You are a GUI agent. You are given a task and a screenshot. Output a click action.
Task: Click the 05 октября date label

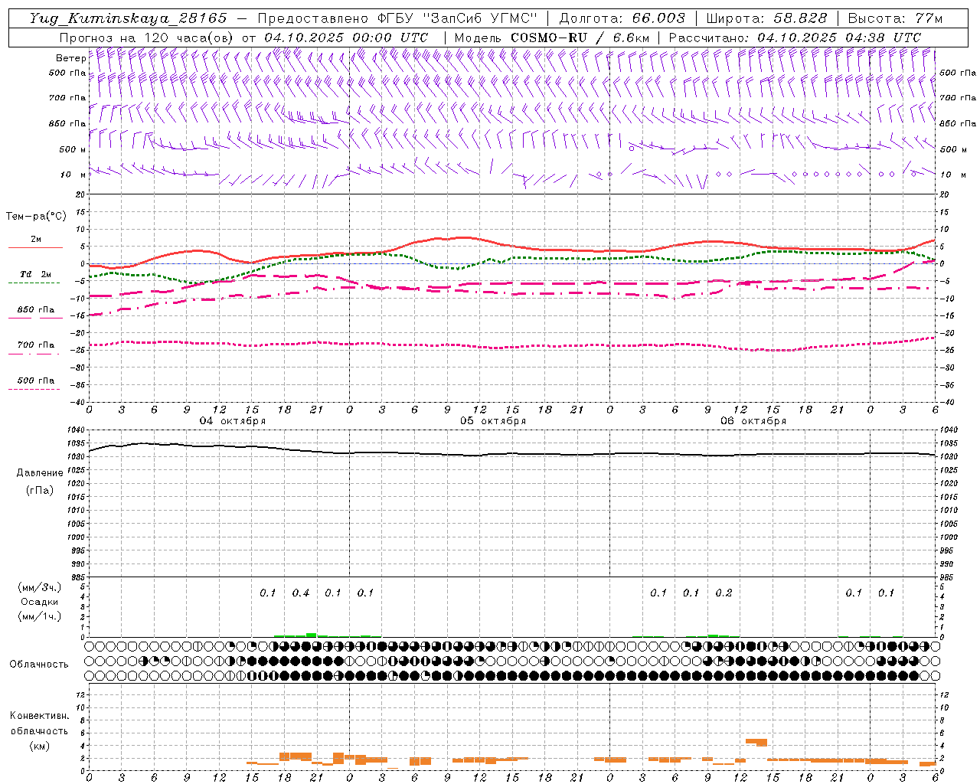[x=493, y=421]
